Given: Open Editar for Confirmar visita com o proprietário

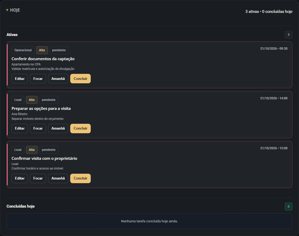Looking at the screenshot, I should pyautogui.click(x=20, y=178).
